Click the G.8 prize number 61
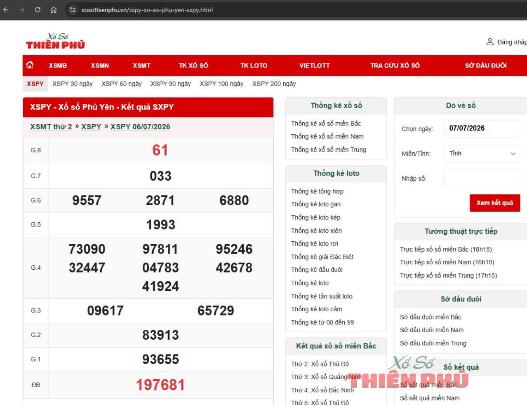The height and width of the screenshot is (406, 527). click(x=160, y=150)
